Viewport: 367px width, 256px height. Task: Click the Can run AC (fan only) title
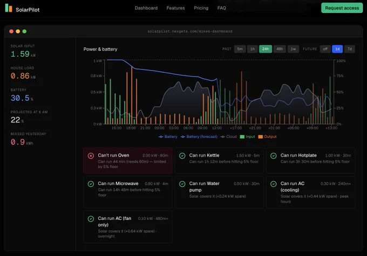pyautogui.click(x=114, y=222)
